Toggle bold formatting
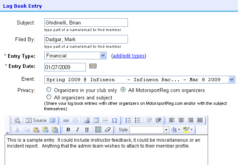 pos(68,130)
